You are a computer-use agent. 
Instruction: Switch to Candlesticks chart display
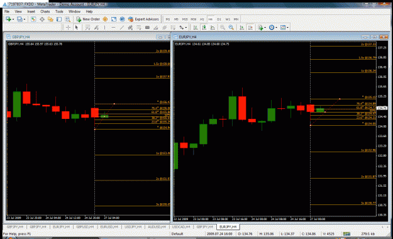[x=204, y=27]
